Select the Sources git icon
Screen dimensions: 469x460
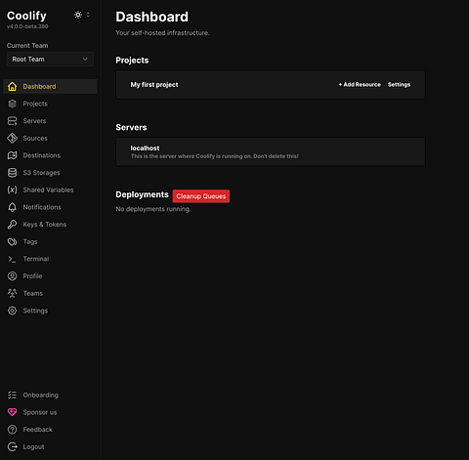click(x=12, y=139)
